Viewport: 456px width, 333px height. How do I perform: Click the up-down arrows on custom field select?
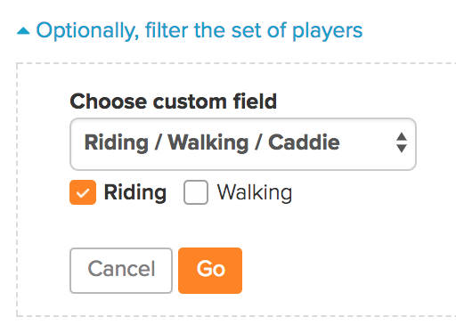[x=402, y=142]
